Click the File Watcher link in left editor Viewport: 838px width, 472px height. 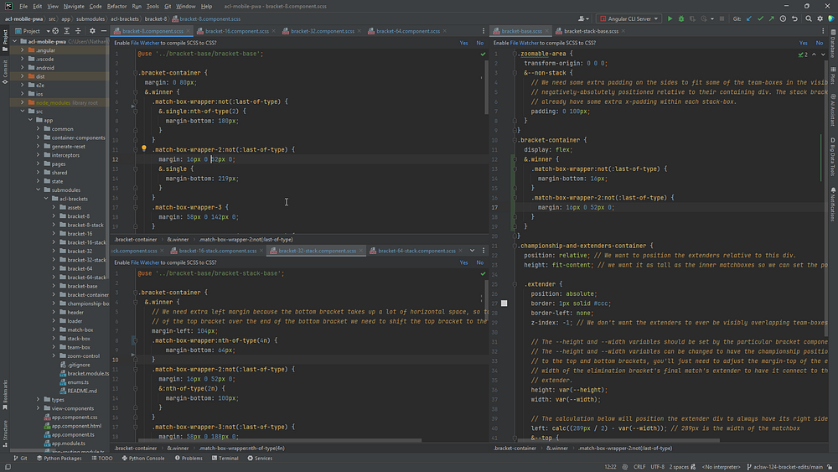146,42
